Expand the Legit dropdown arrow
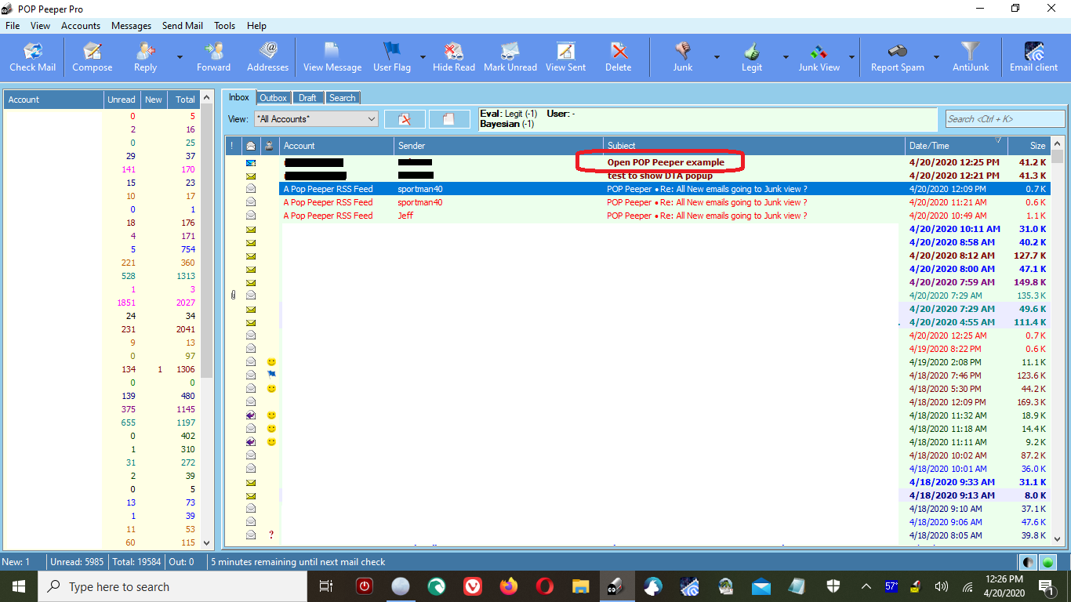This screenshot has height=602, width=1071. (x=786, y=57)
